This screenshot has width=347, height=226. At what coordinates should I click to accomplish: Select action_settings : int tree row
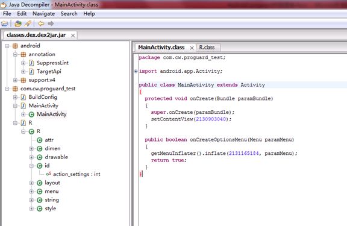tap(73, 174)
